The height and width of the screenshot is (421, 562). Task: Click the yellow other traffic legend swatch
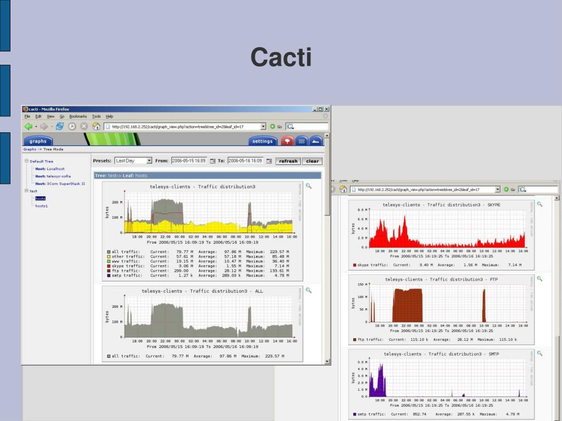click(x=109, y=257)
